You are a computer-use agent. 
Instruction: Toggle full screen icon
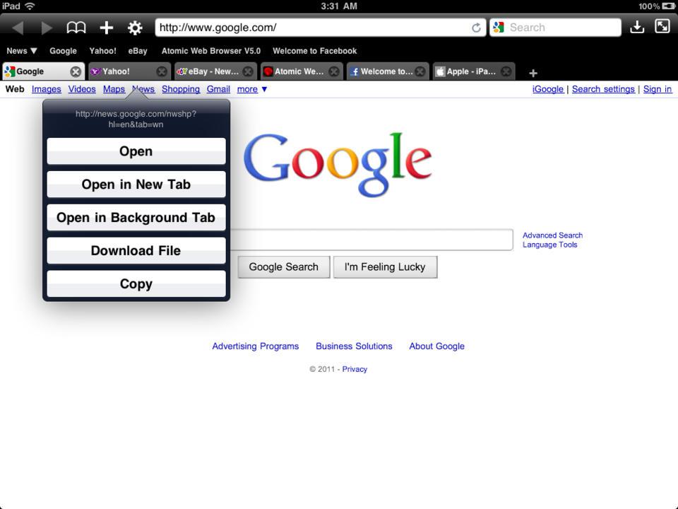click(x=662, y=26)
